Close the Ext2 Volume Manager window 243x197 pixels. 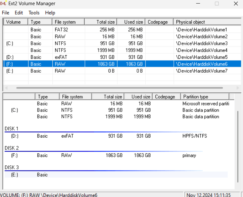[236, 4]
